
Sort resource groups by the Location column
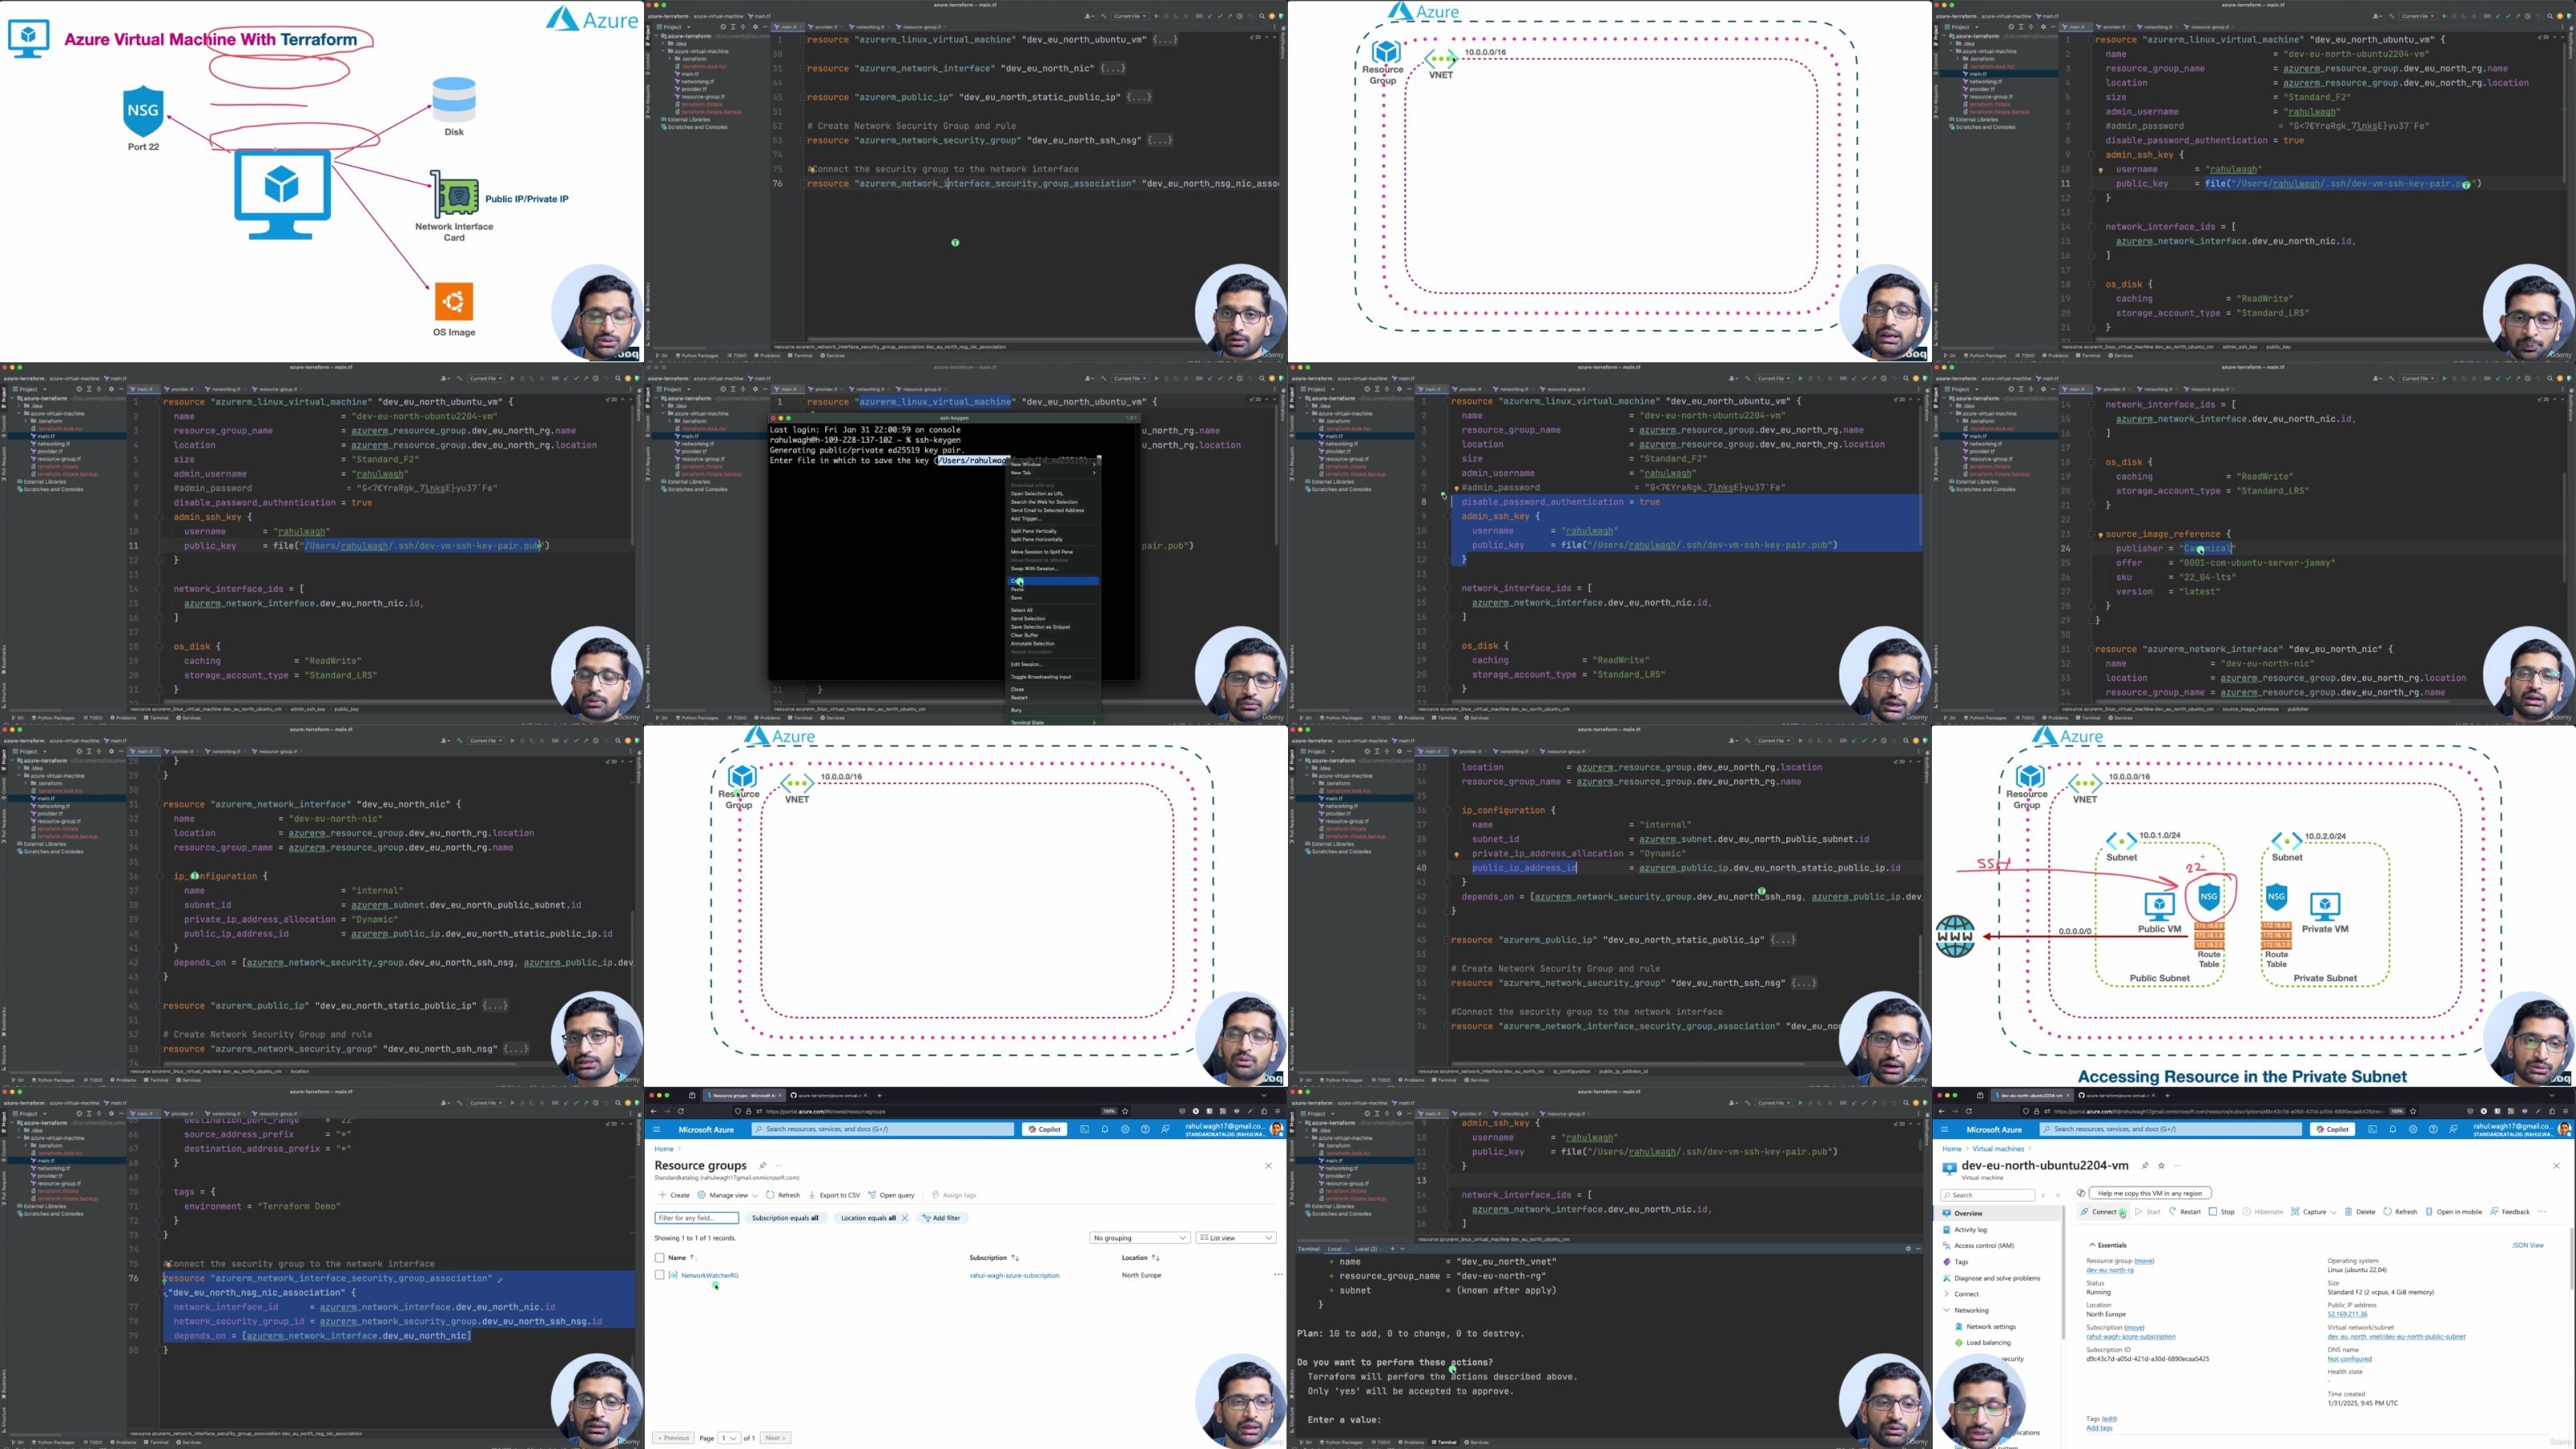(x=1140, y=1258)
